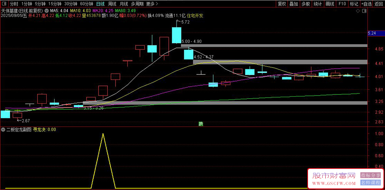The height and width of the screenshot is (190, 385).
Task: Click the 4.52 - 4.37 gap label
Action: click(204, 57)
